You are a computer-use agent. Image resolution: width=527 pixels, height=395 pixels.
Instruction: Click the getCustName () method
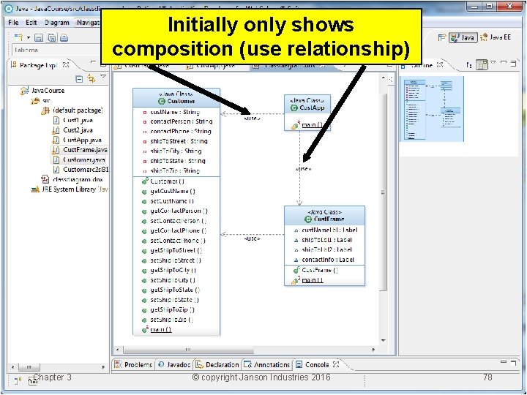pos(168,191)
